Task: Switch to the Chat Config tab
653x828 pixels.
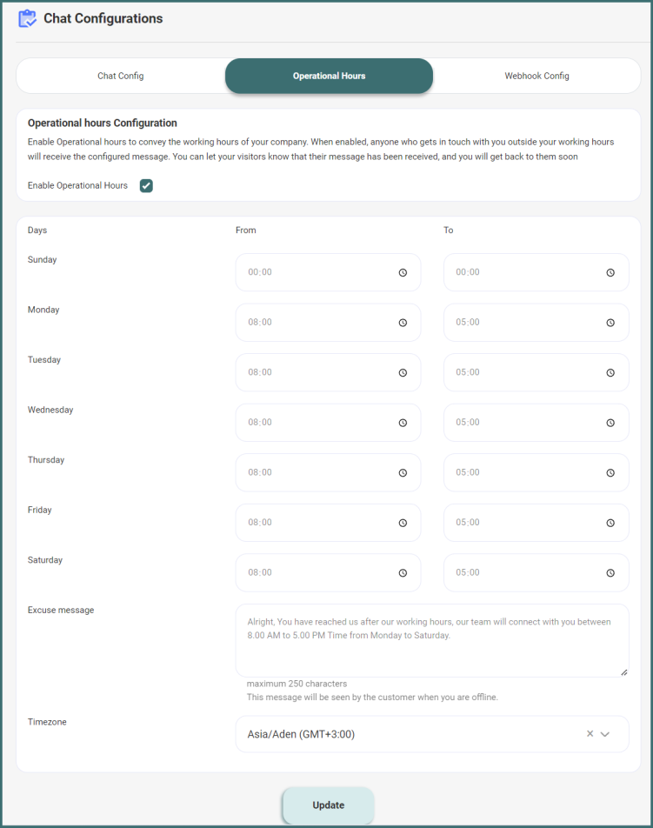Action: click(x=121, y=76)
